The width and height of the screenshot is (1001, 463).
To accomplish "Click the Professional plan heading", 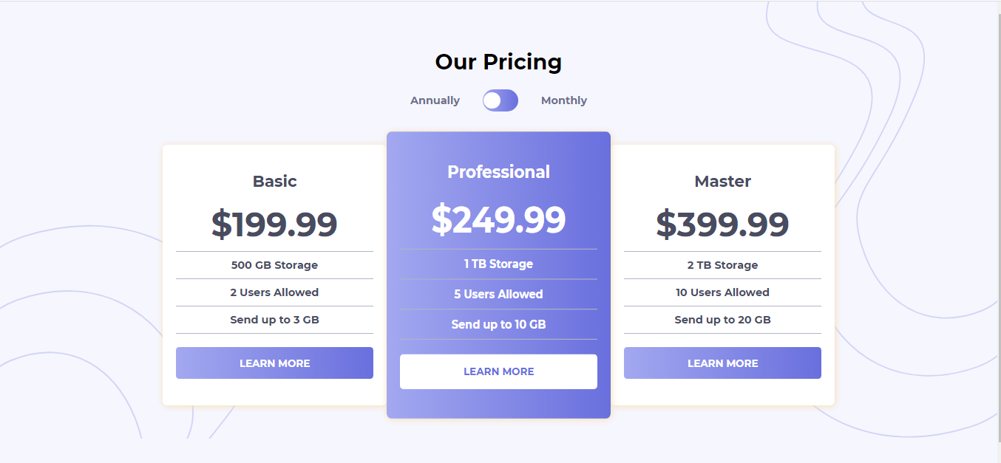I will [498, 171].
